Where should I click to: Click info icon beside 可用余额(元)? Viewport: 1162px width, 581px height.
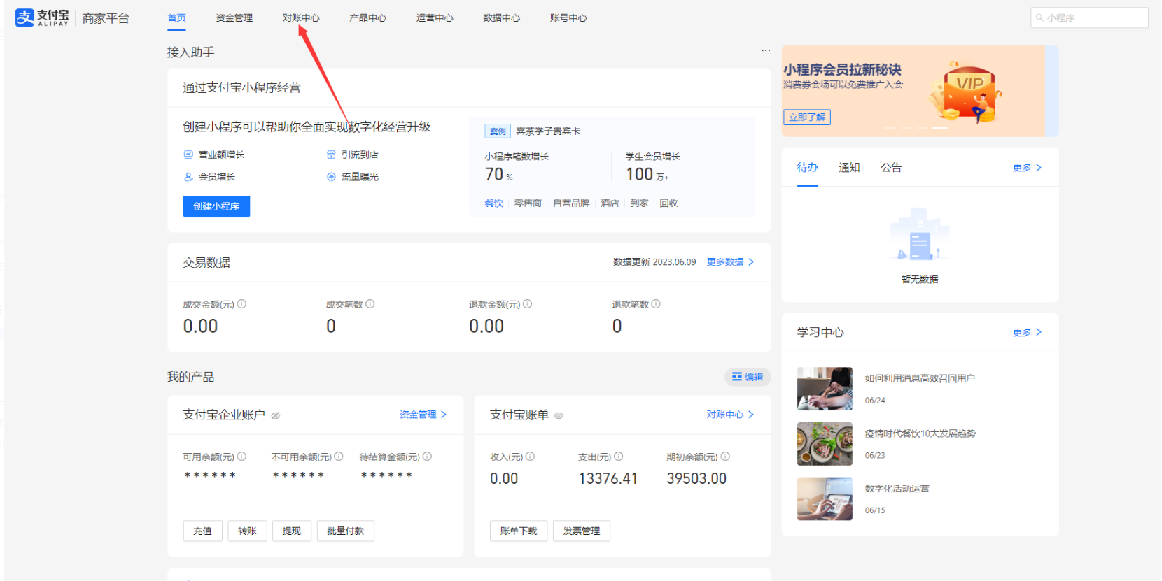241,457
